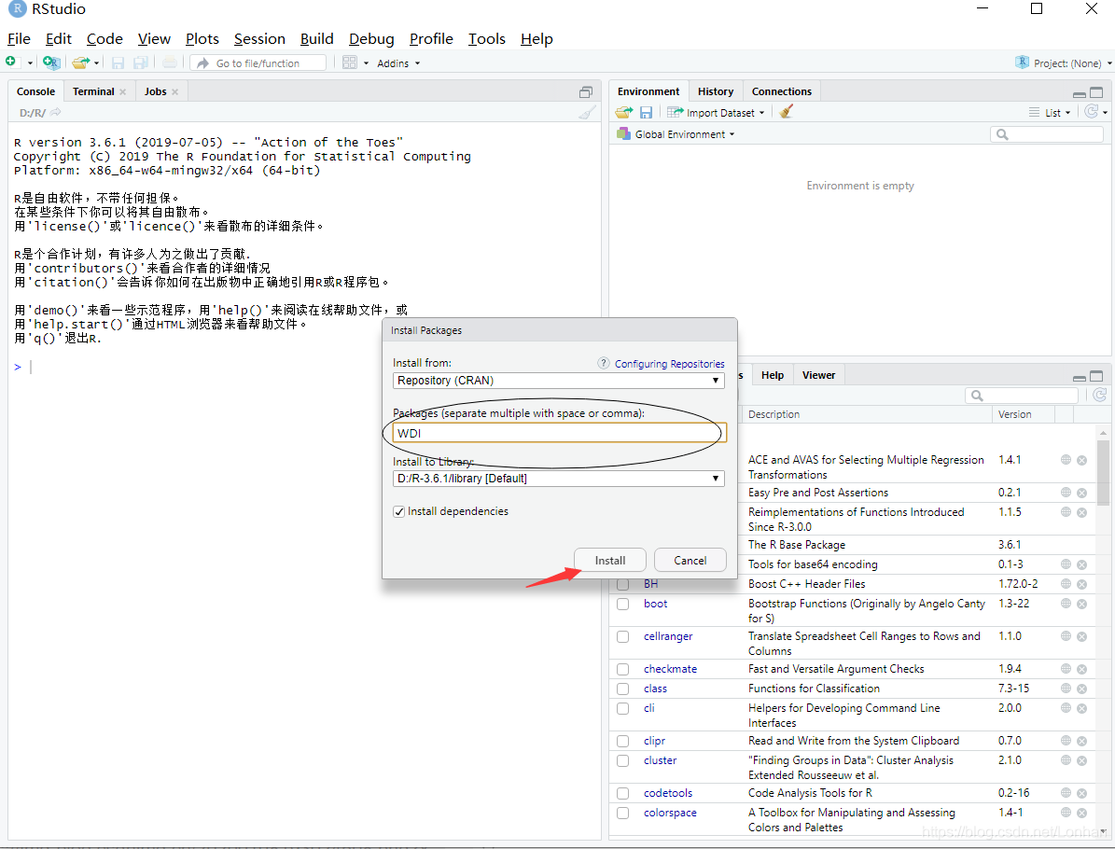
Task: Open the Session menu
Action: pos(259,39)
